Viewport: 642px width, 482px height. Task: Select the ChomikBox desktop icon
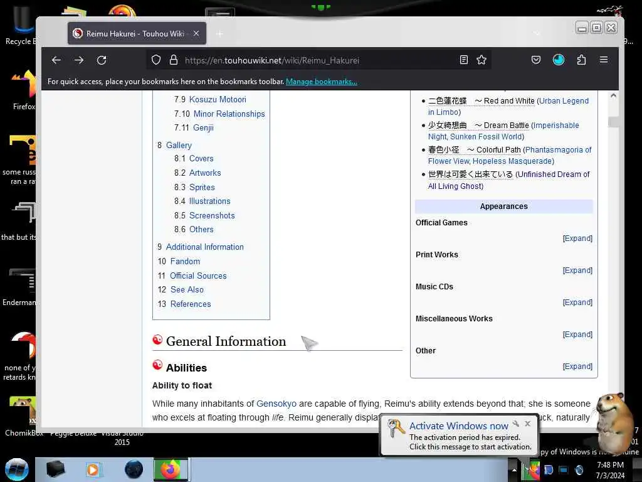pyautogui.click(x=23, y=416)
